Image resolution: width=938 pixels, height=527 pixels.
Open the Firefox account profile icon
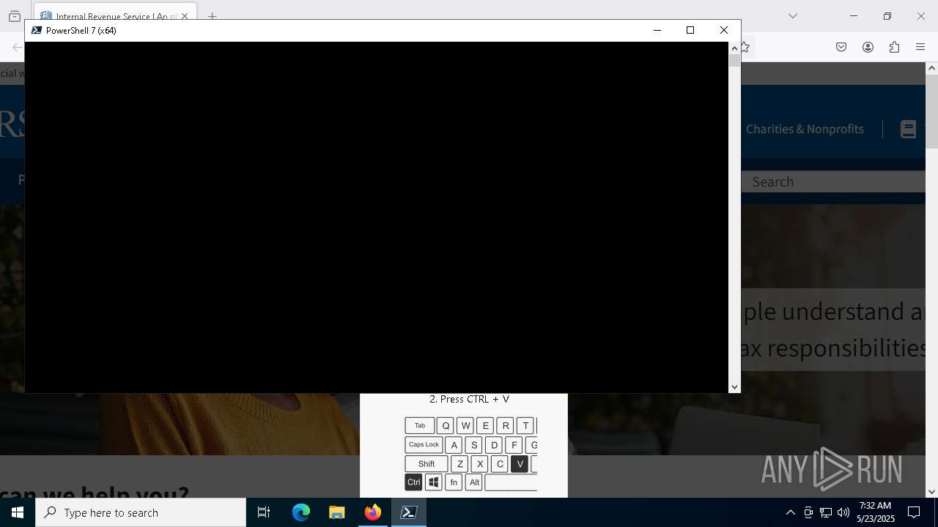click(x=868, y=47)
